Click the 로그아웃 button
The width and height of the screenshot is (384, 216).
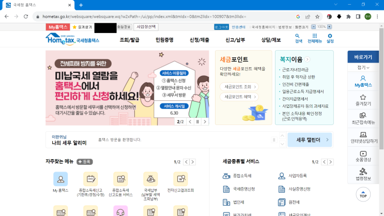(x=221, y=27)
